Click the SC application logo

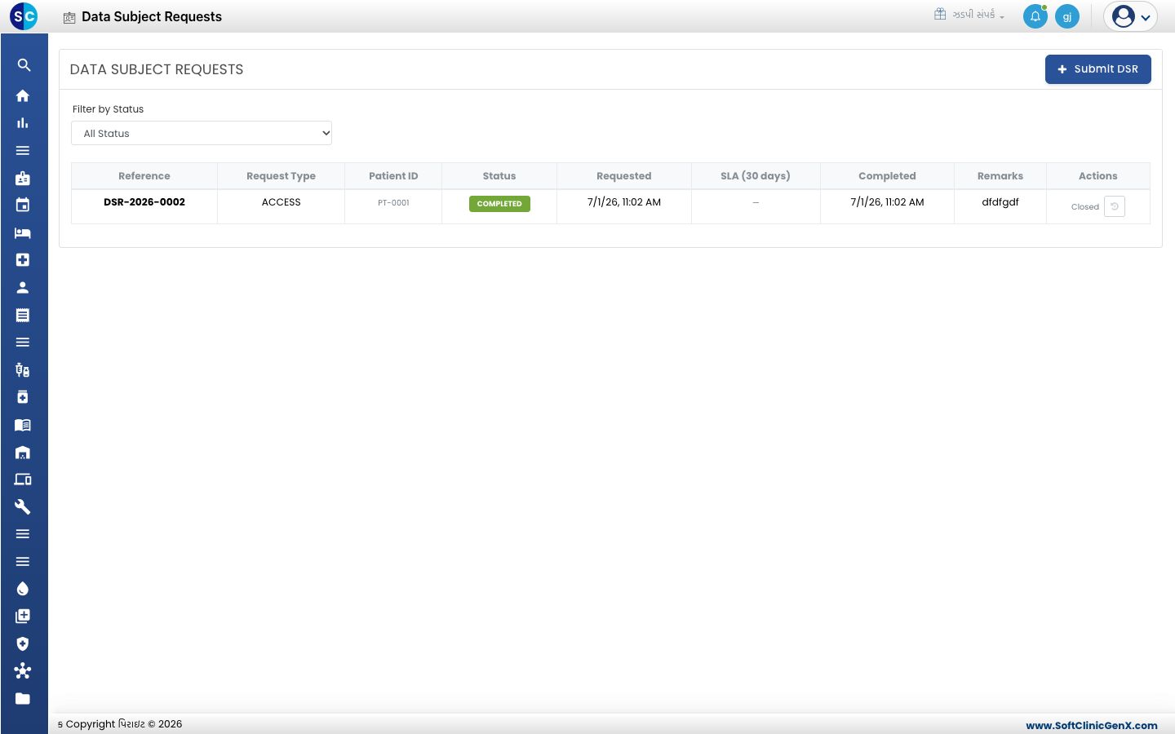(24, 15)
